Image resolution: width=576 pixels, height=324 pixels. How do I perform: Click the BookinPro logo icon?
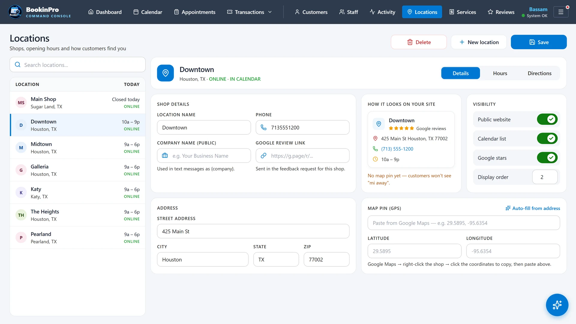pyautogui.click(x=15, y=12)
